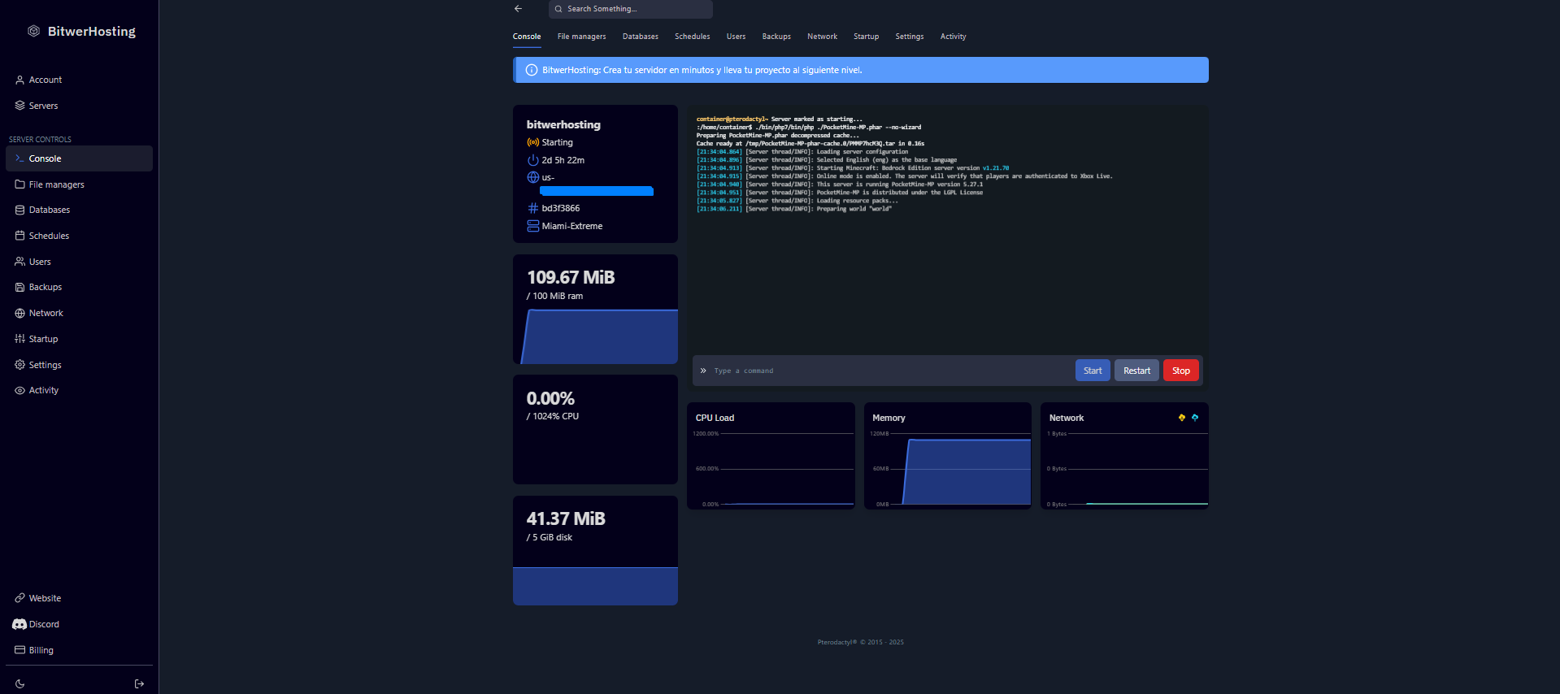Focus the Search Something input field
This screenshot has width=1560, height=694.
(x=631, y=9)
